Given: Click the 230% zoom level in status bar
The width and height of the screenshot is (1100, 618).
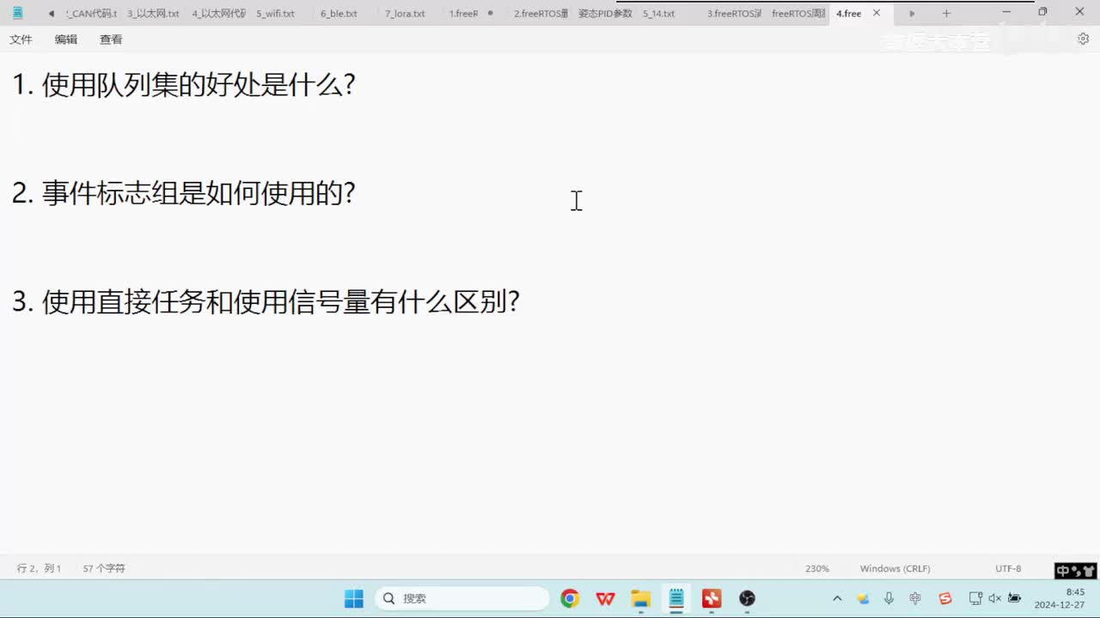Looking at the screenshot, I should pos(817,568).
